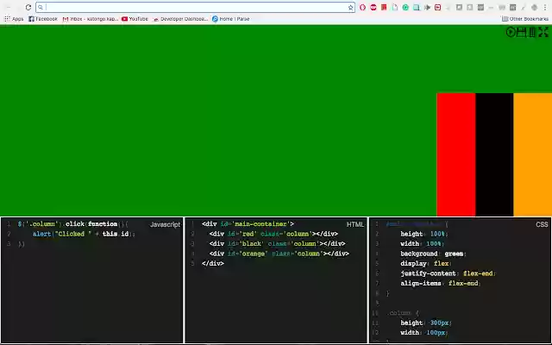This screenshot has width=552, height=345.
Task: Click the fullscreen expand arrows icon
Action: (543, 32)
